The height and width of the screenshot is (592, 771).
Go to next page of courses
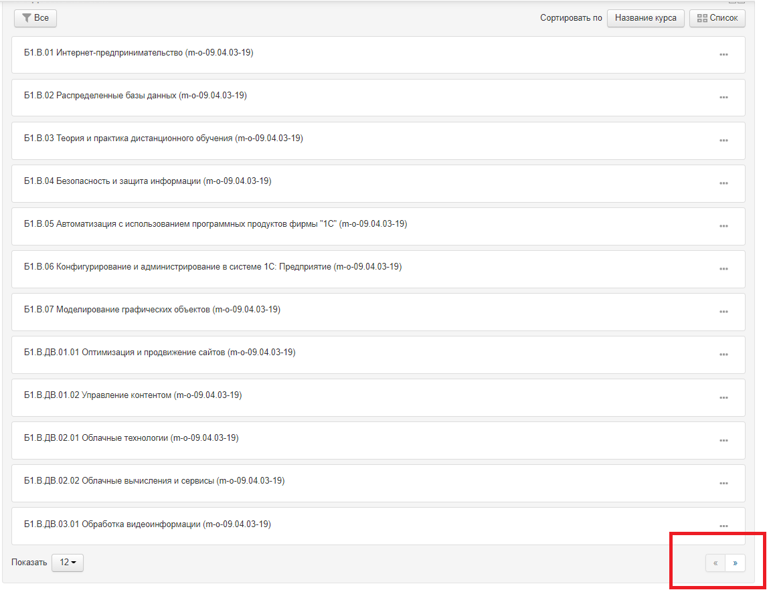pos(735,563)
